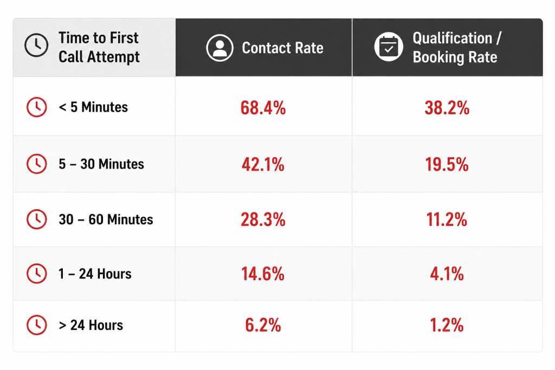Click the red clock beside > 24 Hours
This screenshot has height=370, width=555.
[36, 324]
